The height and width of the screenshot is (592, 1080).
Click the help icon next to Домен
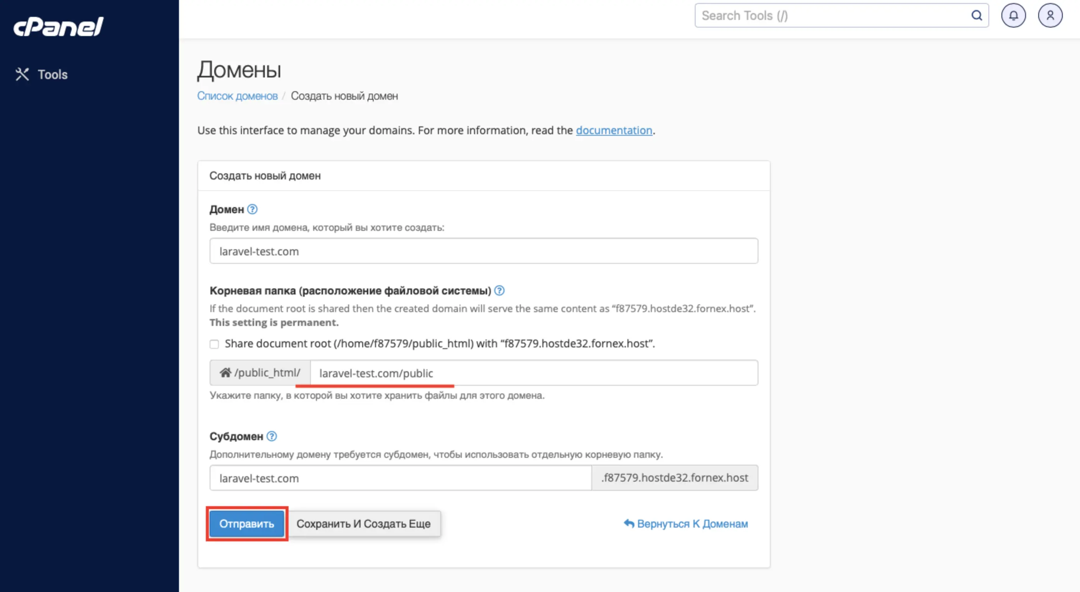253,209
